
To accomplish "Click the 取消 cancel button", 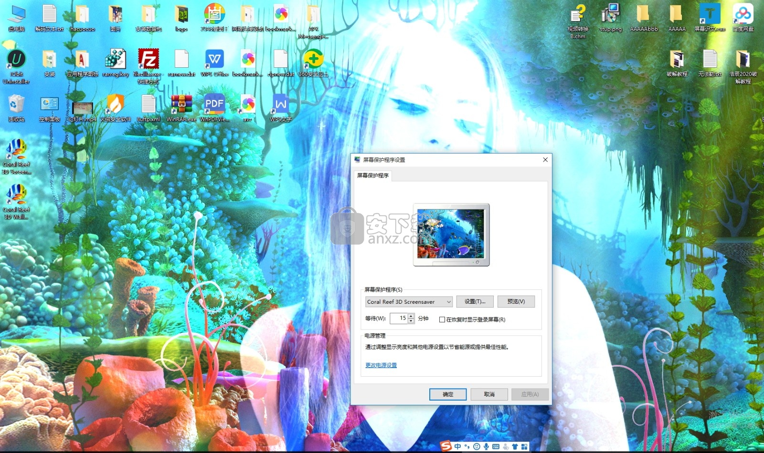I will tap(489, 394).
